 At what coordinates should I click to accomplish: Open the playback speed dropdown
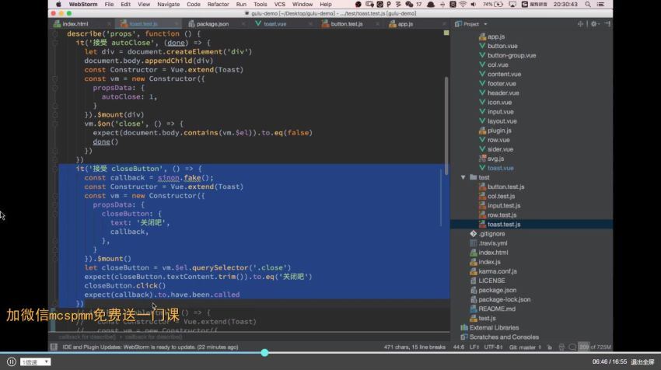[36, 361]
